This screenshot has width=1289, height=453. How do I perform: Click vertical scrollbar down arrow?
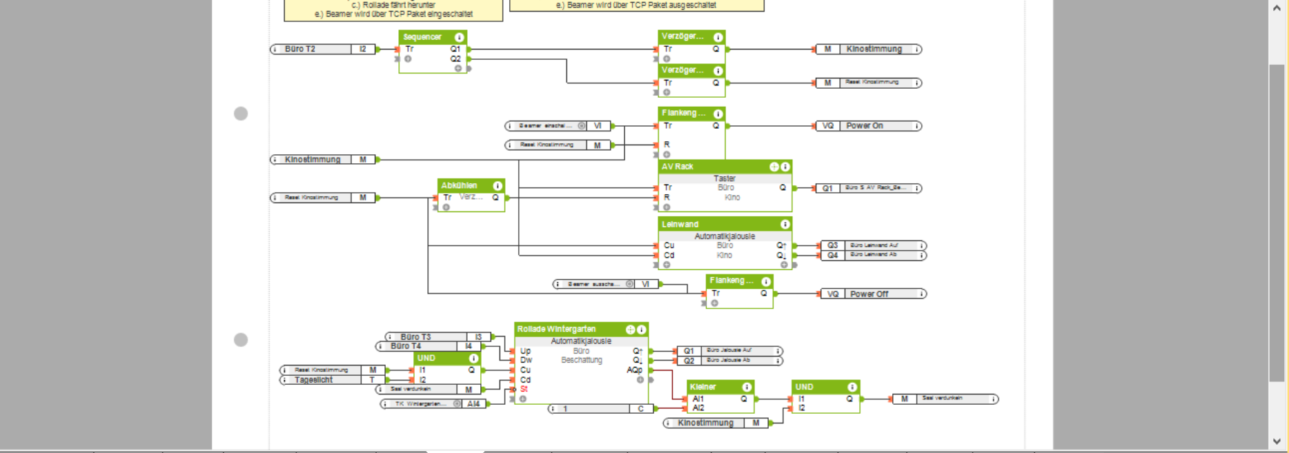[x=1277, y=441]
